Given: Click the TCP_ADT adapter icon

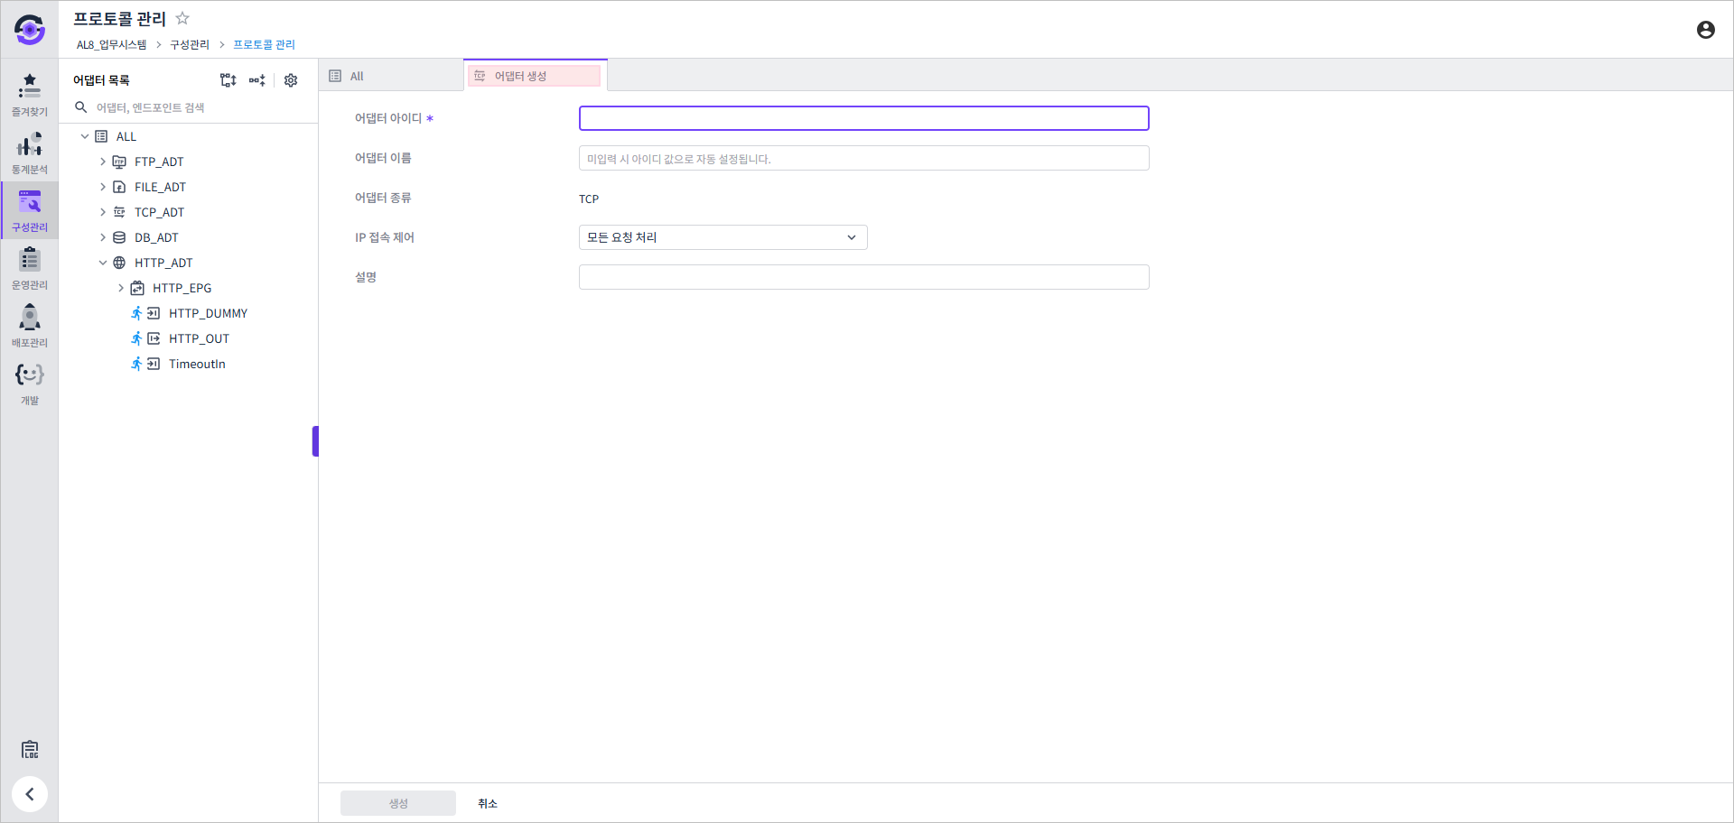Looking at the screenshot, I should [x=119, y=212].
